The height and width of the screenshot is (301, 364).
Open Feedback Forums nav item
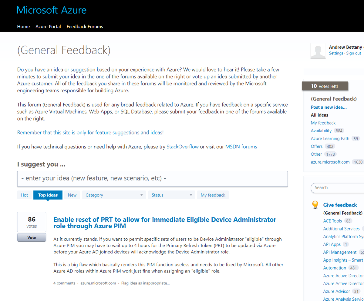click(85, 27)
